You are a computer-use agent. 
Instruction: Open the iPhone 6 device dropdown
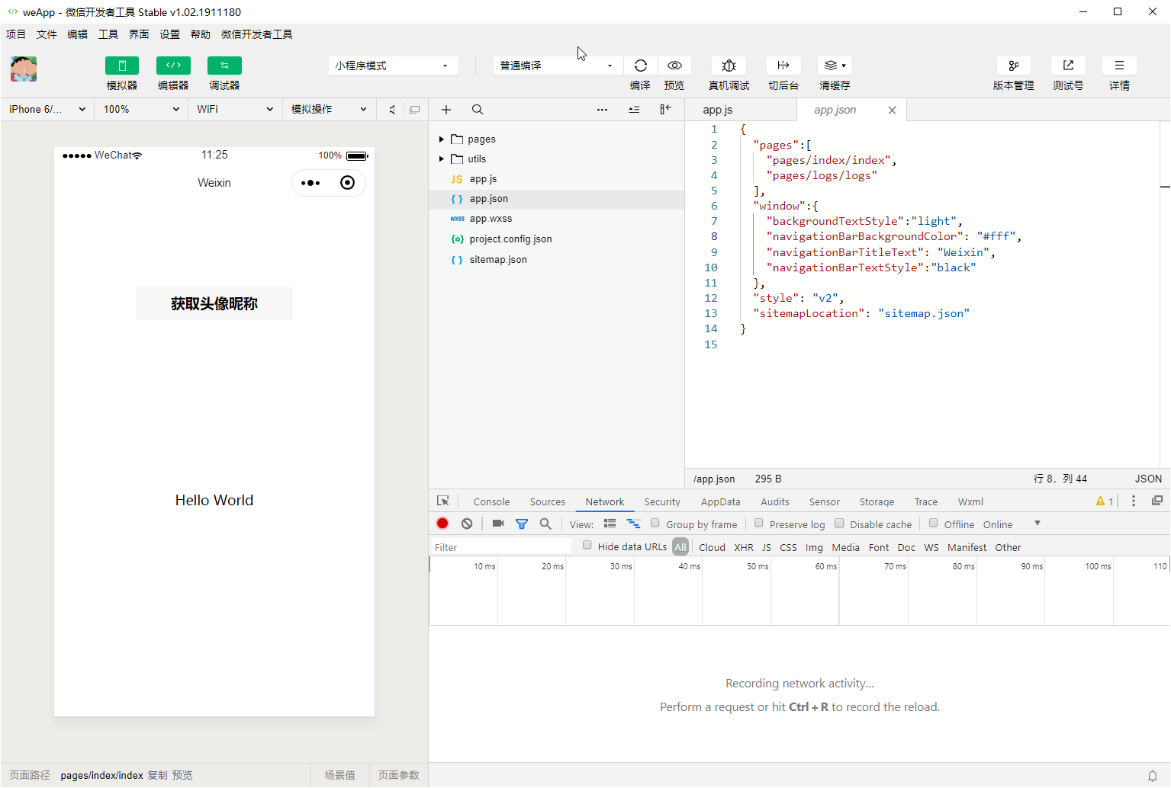47,110
